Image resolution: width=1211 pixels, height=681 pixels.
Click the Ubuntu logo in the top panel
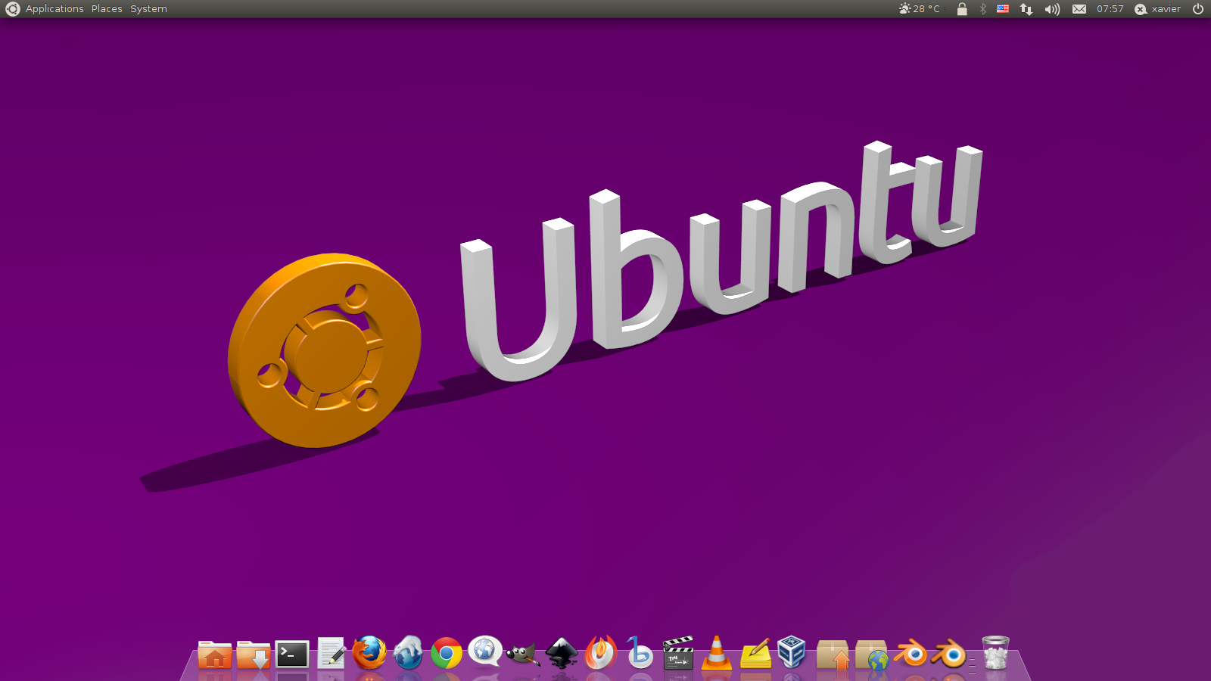pos(13,9)
